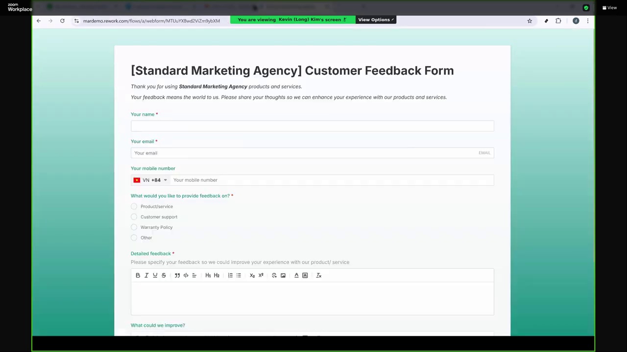The height and width of the screenshot is (352, 627).
Task: Open the Zoom View menu
Action: [x=610, y=8]
